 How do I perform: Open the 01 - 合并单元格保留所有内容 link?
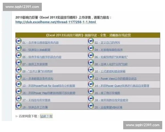click(x=40, y=43)
